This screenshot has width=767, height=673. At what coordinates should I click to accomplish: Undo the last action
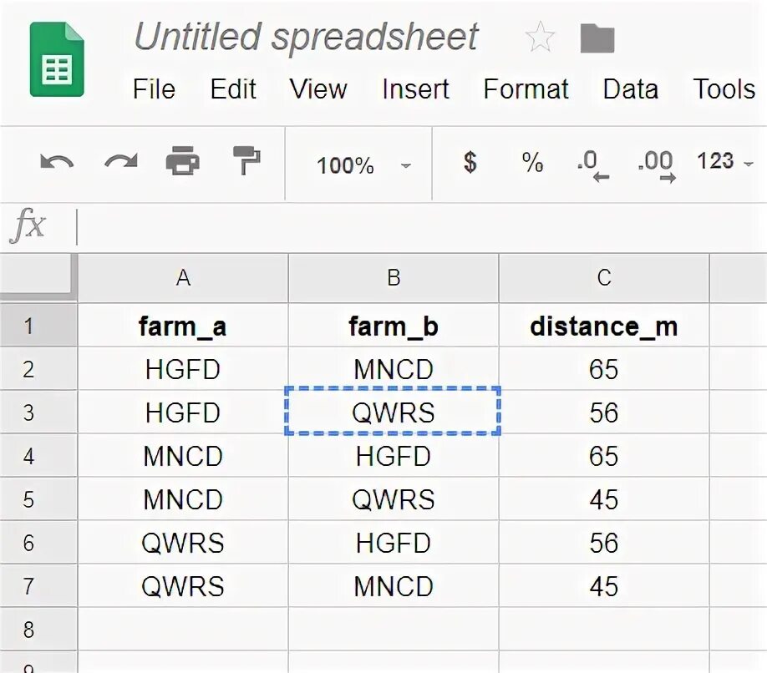(x=57, y=162)
